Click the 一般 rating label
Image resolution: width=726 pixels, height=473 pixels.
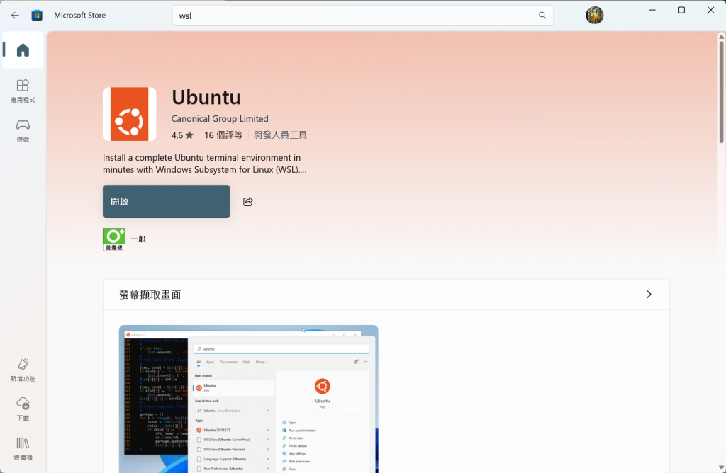pyautogui.click(x=138, y=239)
